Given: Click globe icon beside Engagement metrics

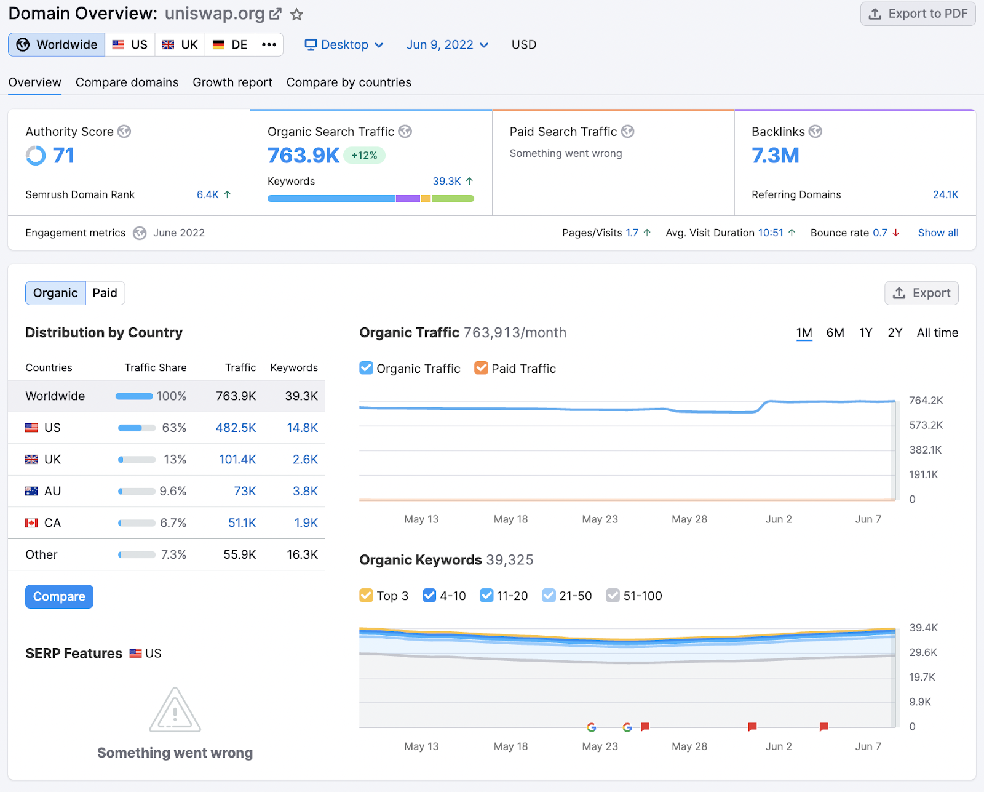Looking at the screenshot, I should [x=140, y=233].
